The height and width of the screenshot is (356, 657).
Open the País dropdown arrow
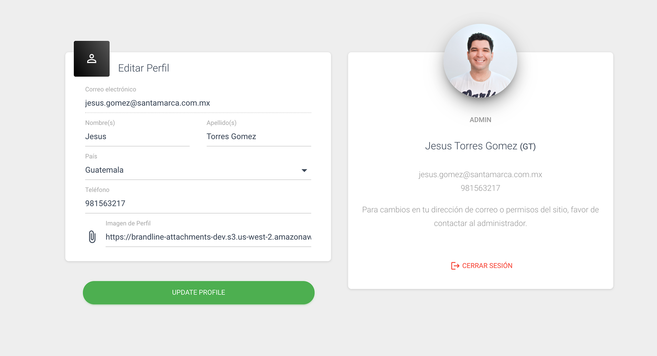(x=304, y=170)
